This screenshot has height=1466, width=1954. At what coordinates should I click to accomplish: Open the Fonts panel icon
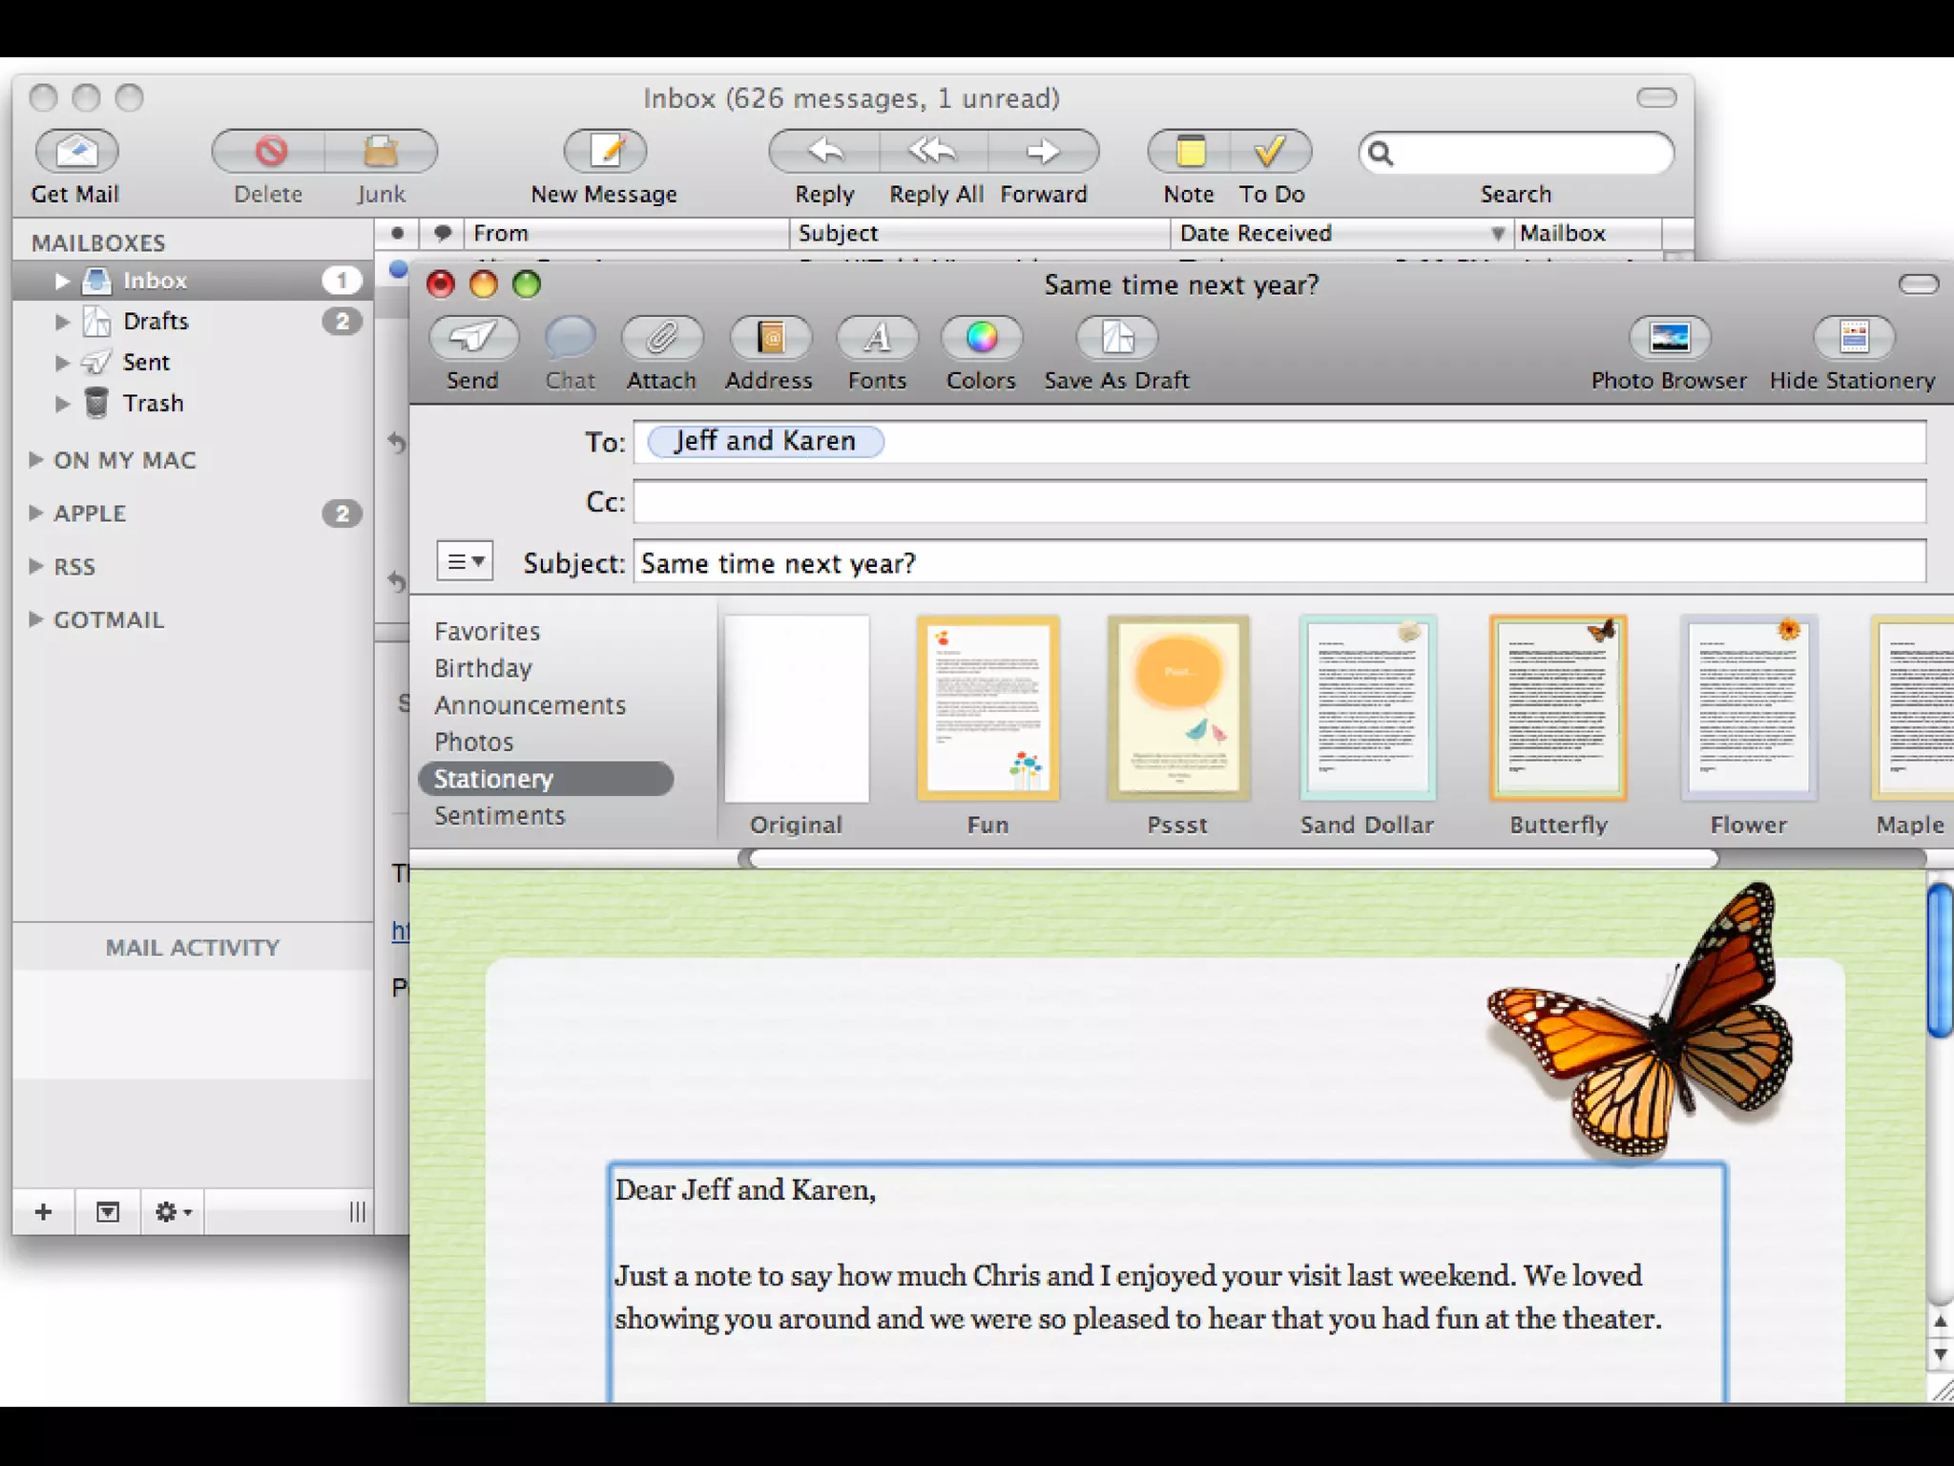tap(877, 338)
